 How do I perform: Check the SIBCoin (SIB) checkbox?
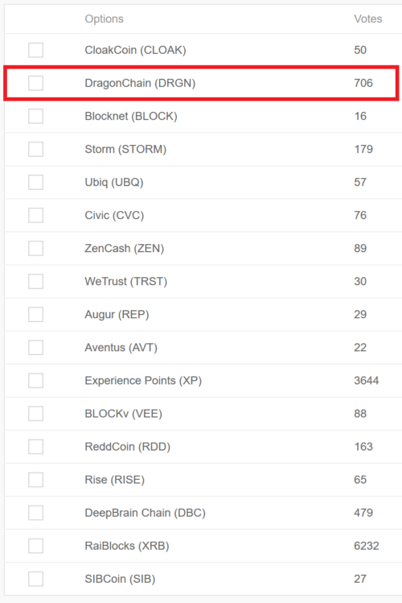coord(35,579)
